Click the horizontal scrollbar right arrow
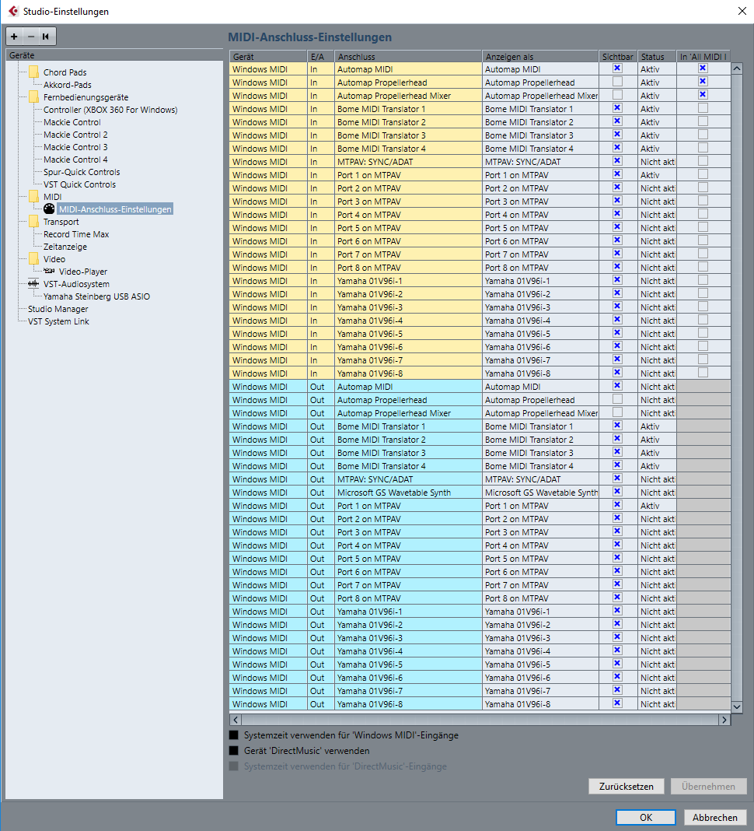The height and width of the screenshot is (831, 754). [724, 721]
